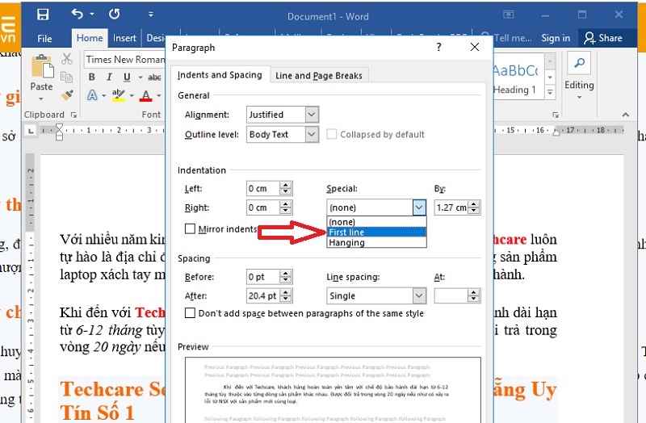Apply red font color
The image size is (646, 423).
coord(146,95)
